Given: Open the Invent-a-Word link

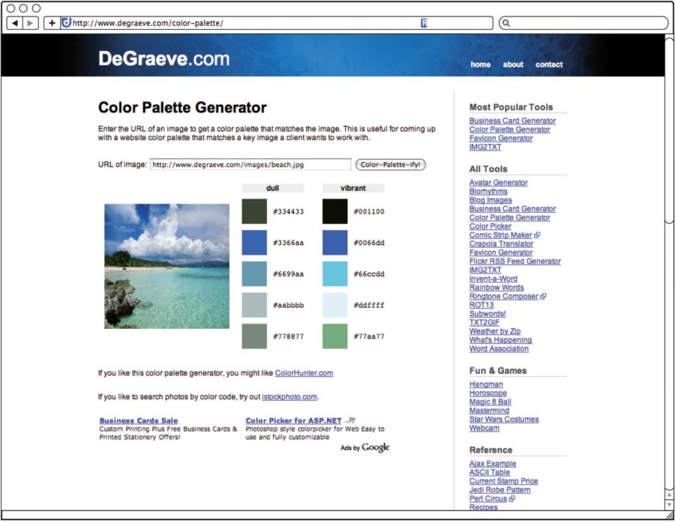Looking at the screenshot, I should (493, 279).
